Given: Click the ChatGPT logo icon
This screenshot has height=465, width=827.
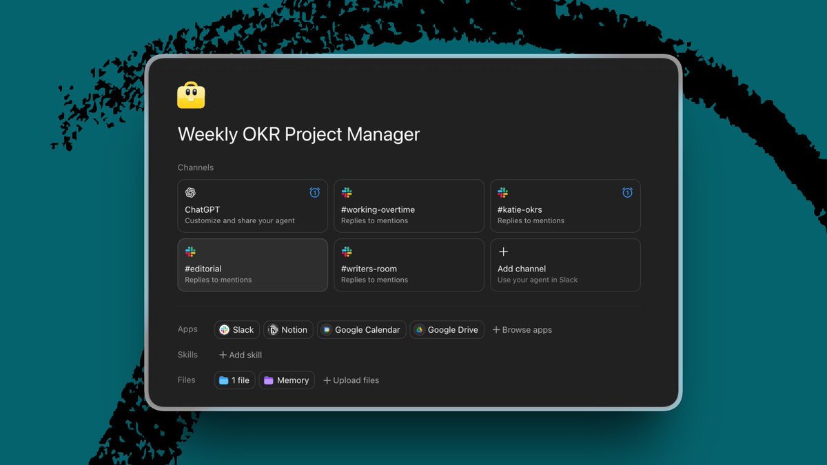Looking at the screenshot, I should 191,193.
